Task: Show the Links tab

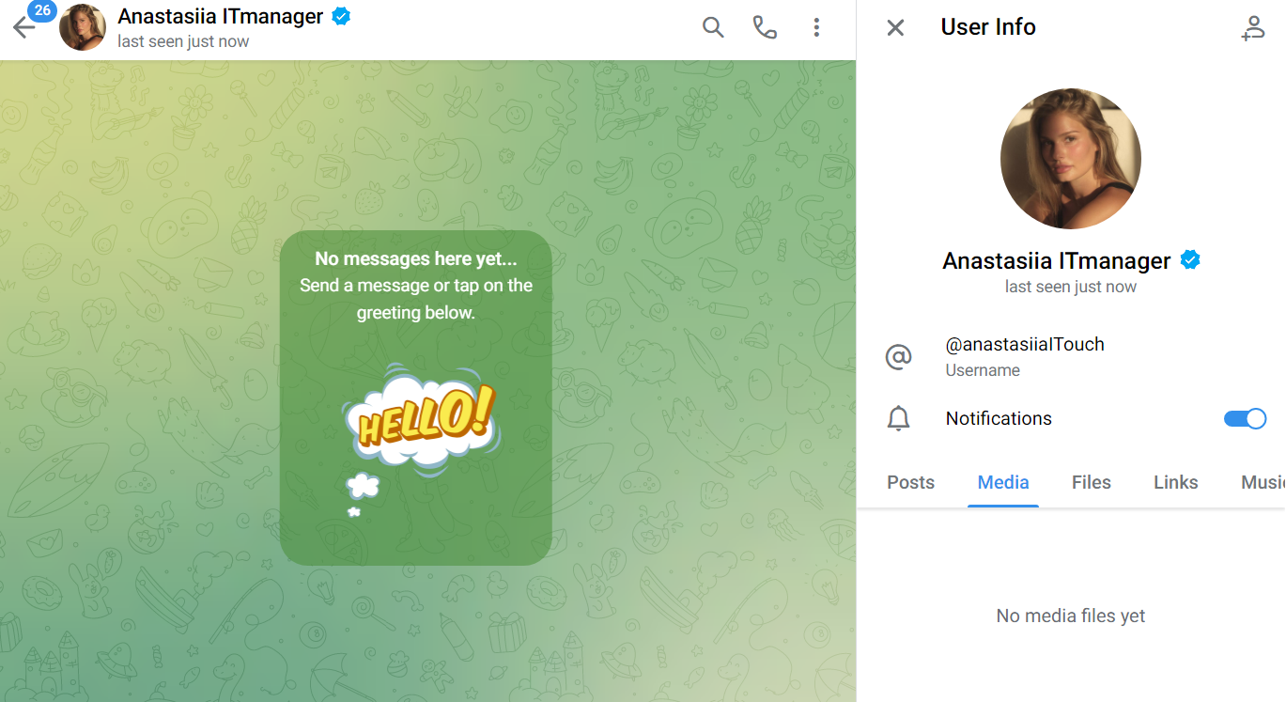Action: coord(1175,482)
